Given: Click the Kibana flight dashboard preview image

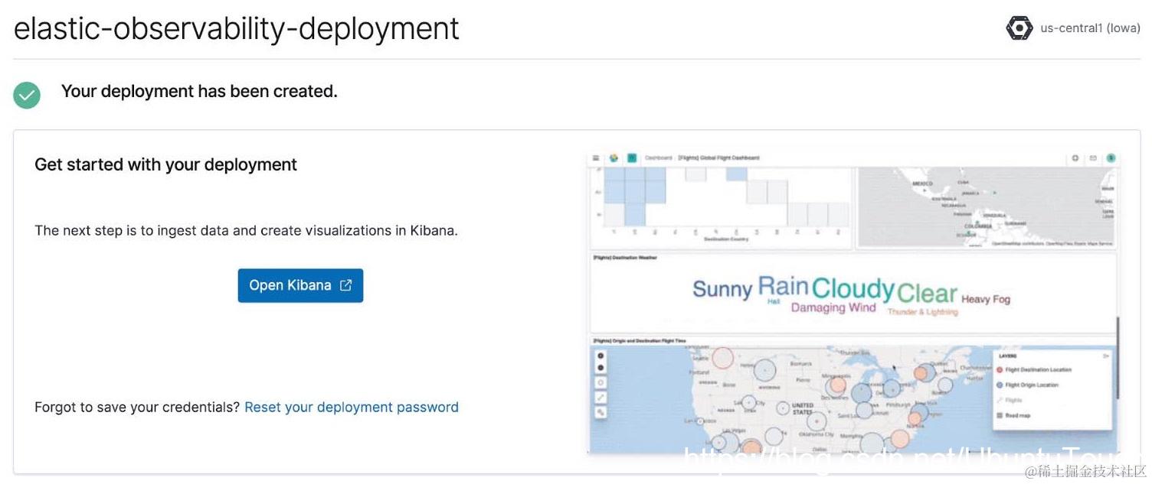Looking at the screenshot, I should click(853, 302).
